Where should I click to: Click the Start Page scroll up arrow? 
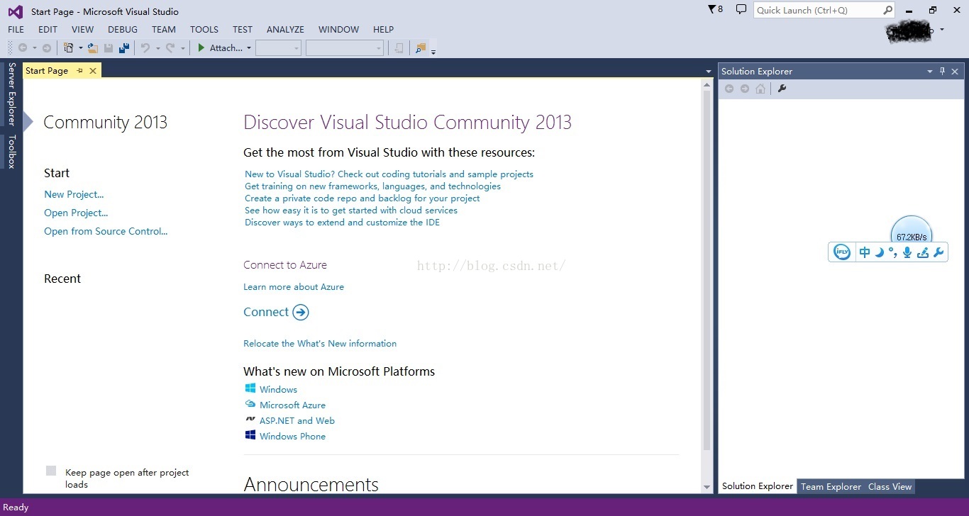tap(707, 84)
